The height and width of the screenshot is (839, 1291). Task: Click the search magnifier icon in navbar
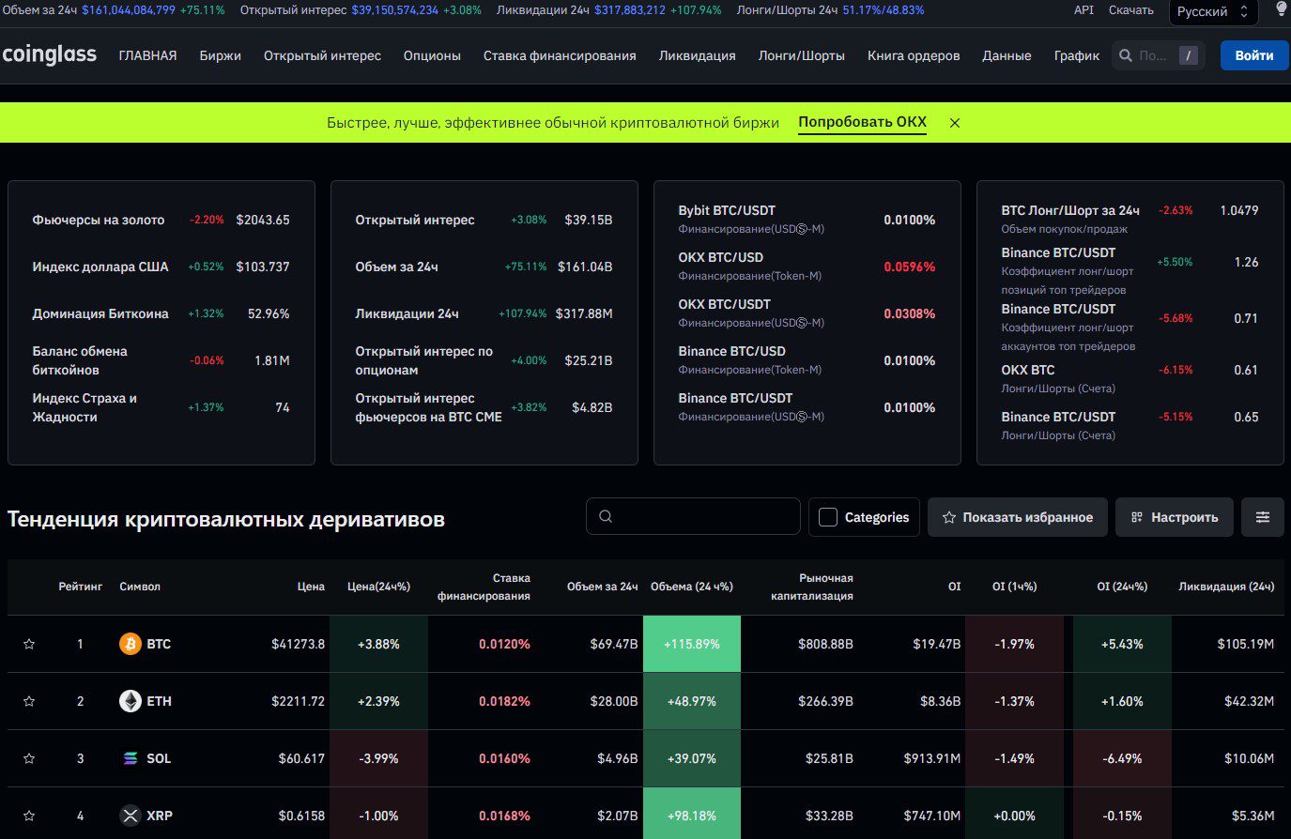point(1126,55)
